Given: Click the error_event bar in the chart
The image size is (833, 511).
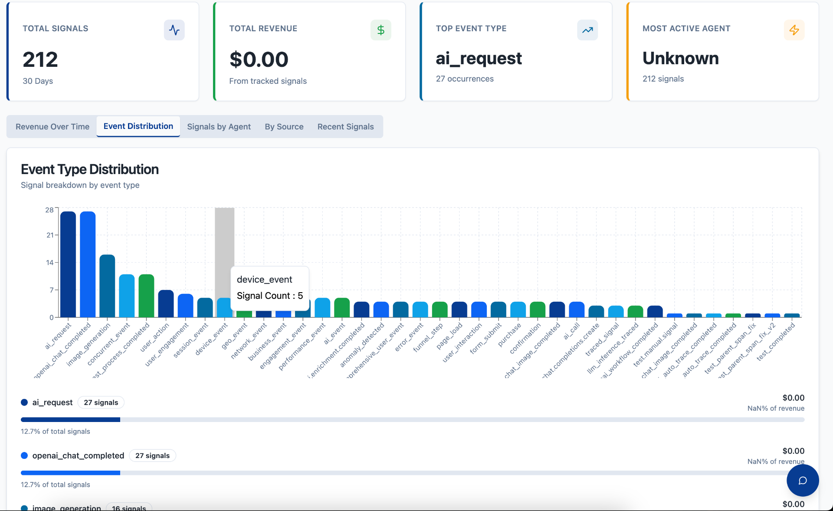Looking at the screenshot, I should [x=420, y=310].
